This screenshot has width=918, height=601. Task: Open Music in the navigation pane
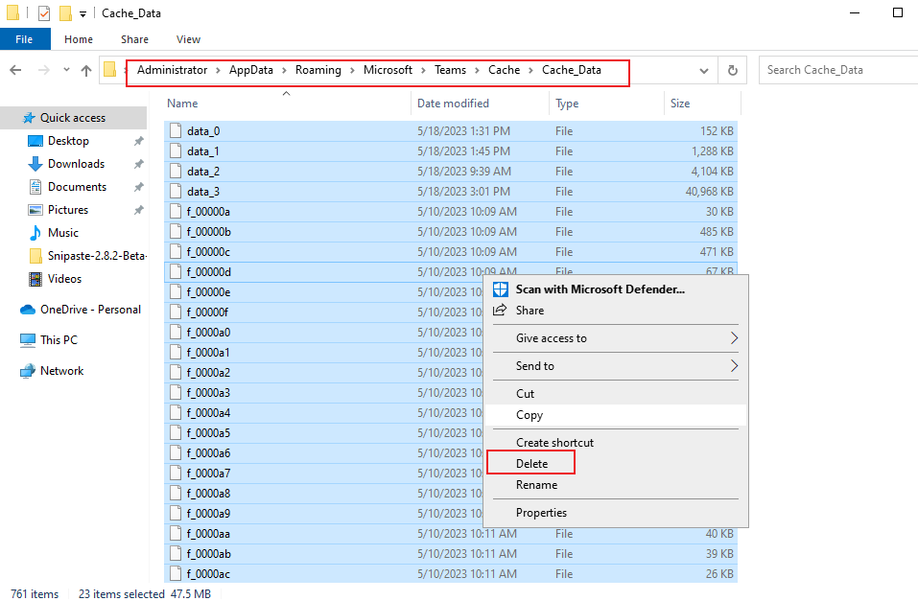point(63,233)
